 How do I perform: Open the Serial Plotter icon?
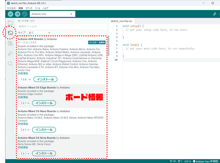[215, 14]
